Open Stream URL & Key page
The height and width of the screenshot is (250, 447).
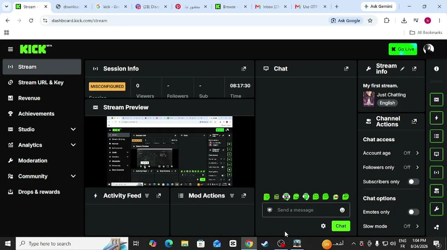42,83
